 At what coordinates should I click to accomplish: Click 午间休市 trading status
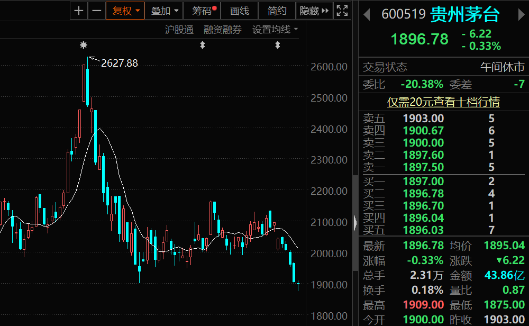point(503,67)
